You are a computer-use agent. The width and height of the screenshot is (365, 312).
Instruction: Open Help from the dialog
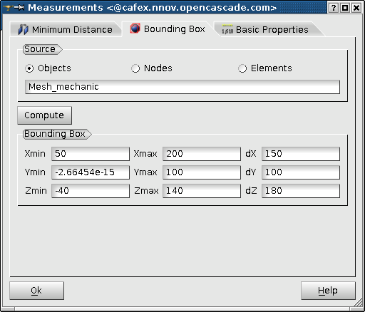[x=328, y=291]
